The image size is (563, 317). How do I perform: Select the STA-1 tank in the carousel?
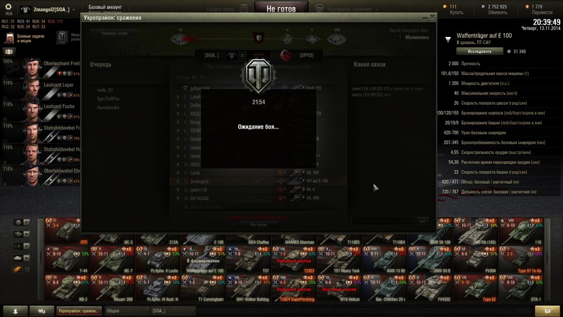tap(521, 288)
